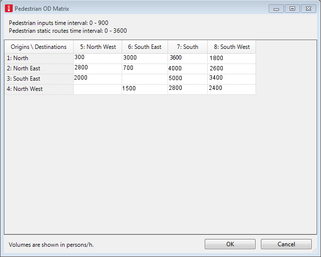Image resolution: width=321 pixels, height=257 pixels.
Task: Select the 2: North East row header
Action: click(39, 68)
